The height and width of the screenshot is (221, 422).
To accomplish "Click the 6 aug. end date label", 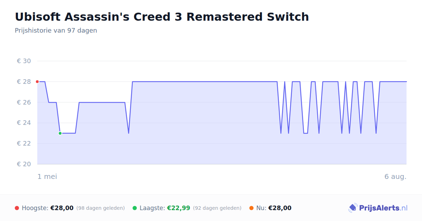I will pyautogui.click(x=396, y=176).
